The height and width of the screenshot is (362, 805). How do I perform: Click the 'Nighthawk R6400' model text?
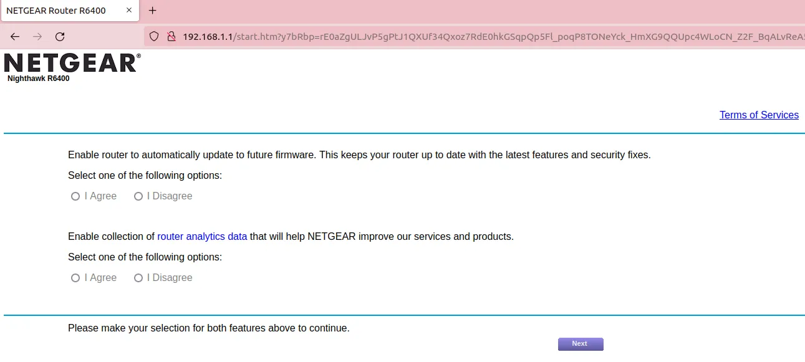point(39,79)
